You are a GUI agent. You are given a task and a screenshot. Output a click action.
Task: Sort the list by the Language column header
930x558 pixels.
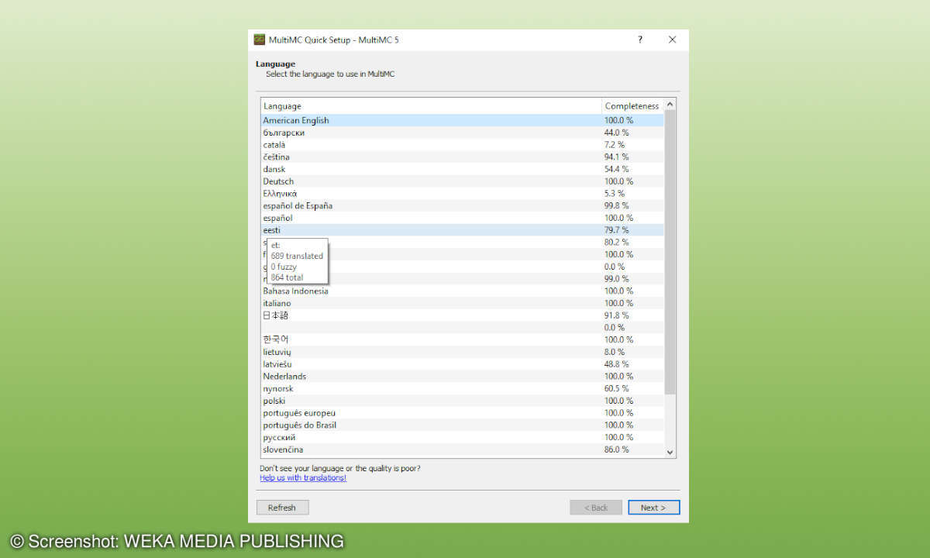431,105
